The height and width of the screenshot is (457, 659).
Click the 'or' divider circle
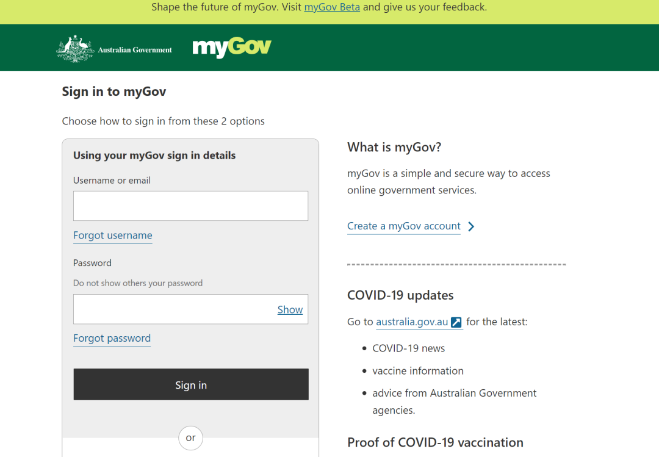191,438
